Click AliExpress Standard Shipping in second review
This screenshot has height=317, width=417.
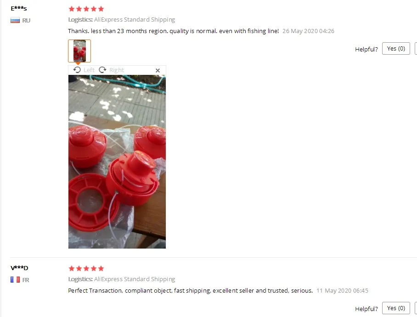coord(135,279)
